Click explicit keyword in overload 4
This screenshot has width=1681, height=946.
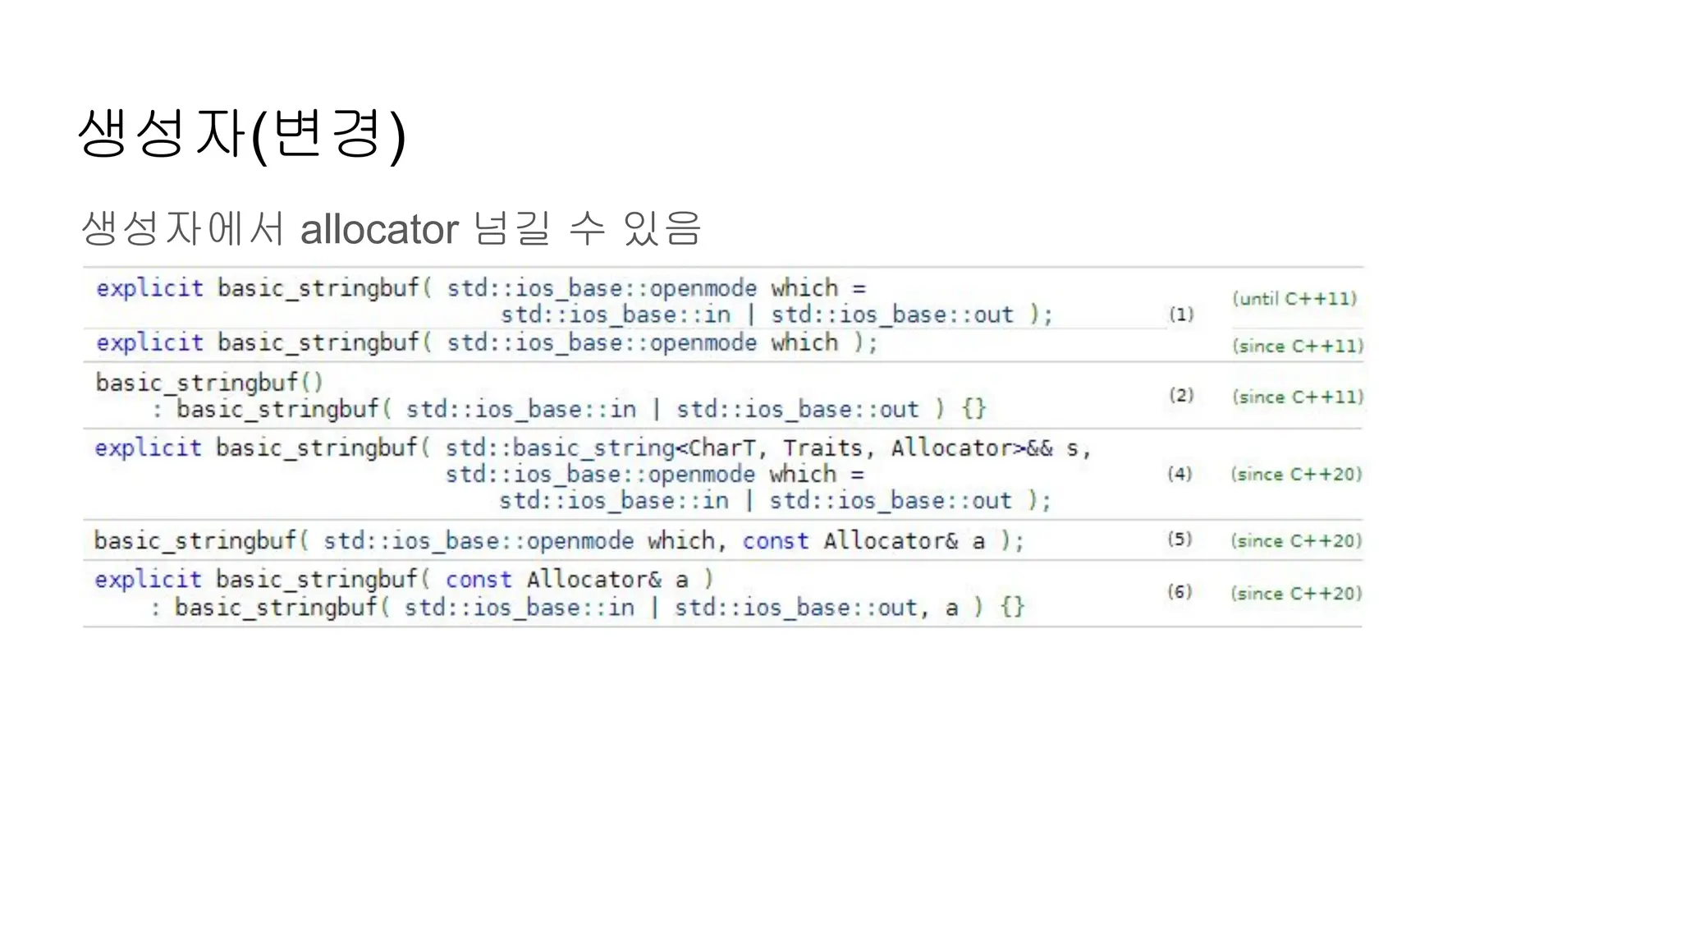pyautogui.click(x=148, y=448)
